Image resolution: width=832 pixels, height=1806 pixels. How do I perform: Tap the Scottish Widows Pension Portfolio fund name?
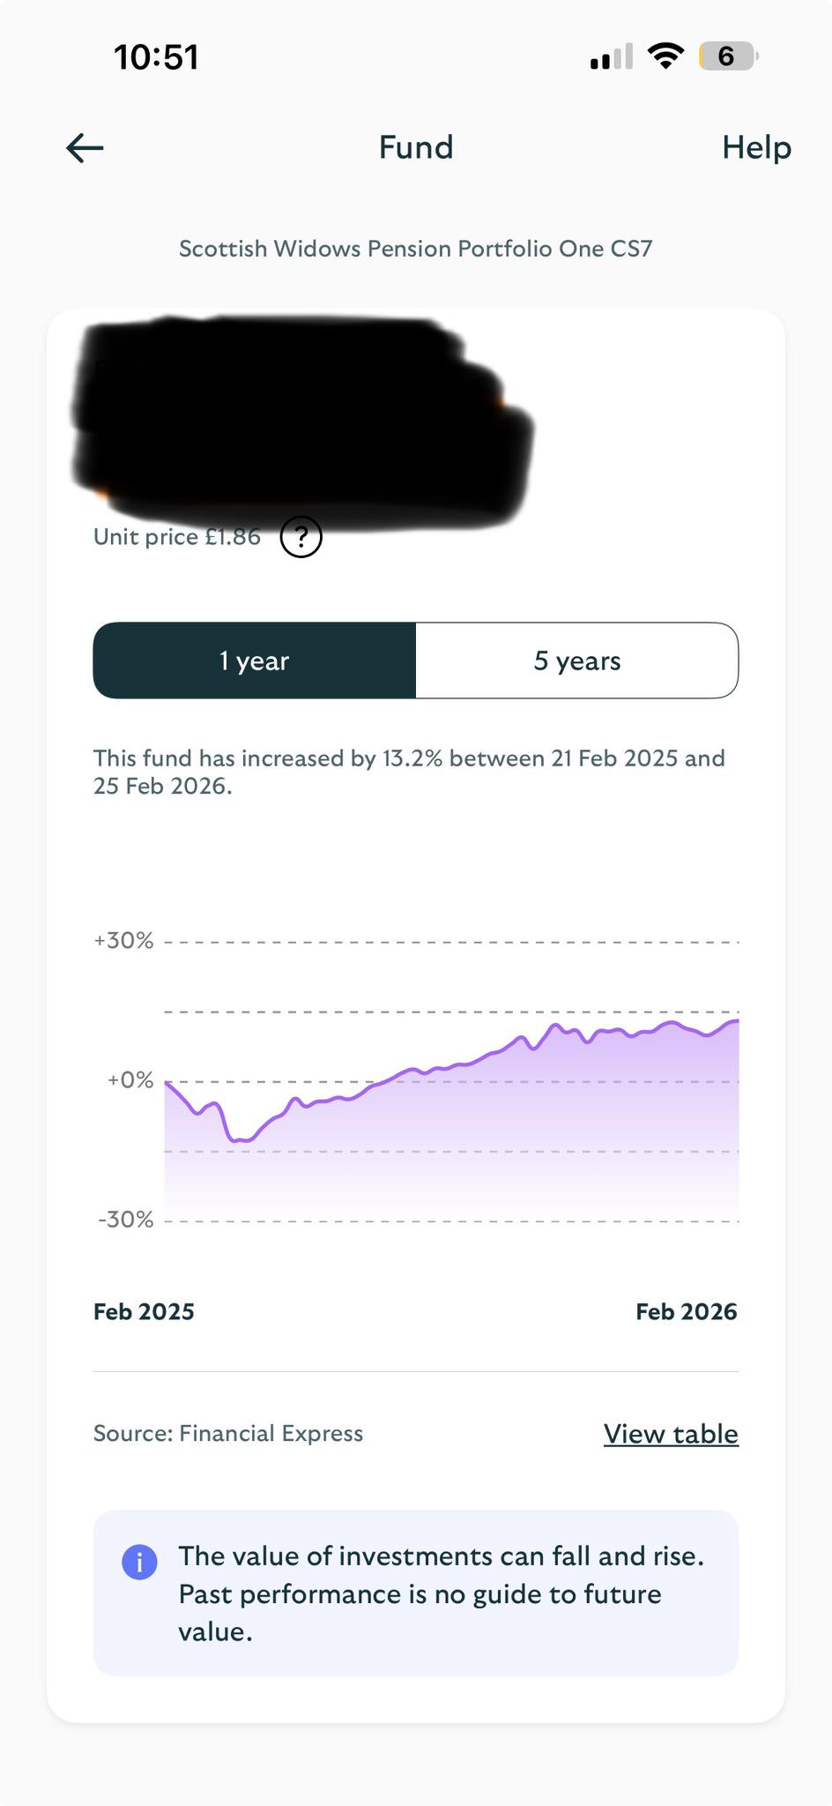[416, 249]
